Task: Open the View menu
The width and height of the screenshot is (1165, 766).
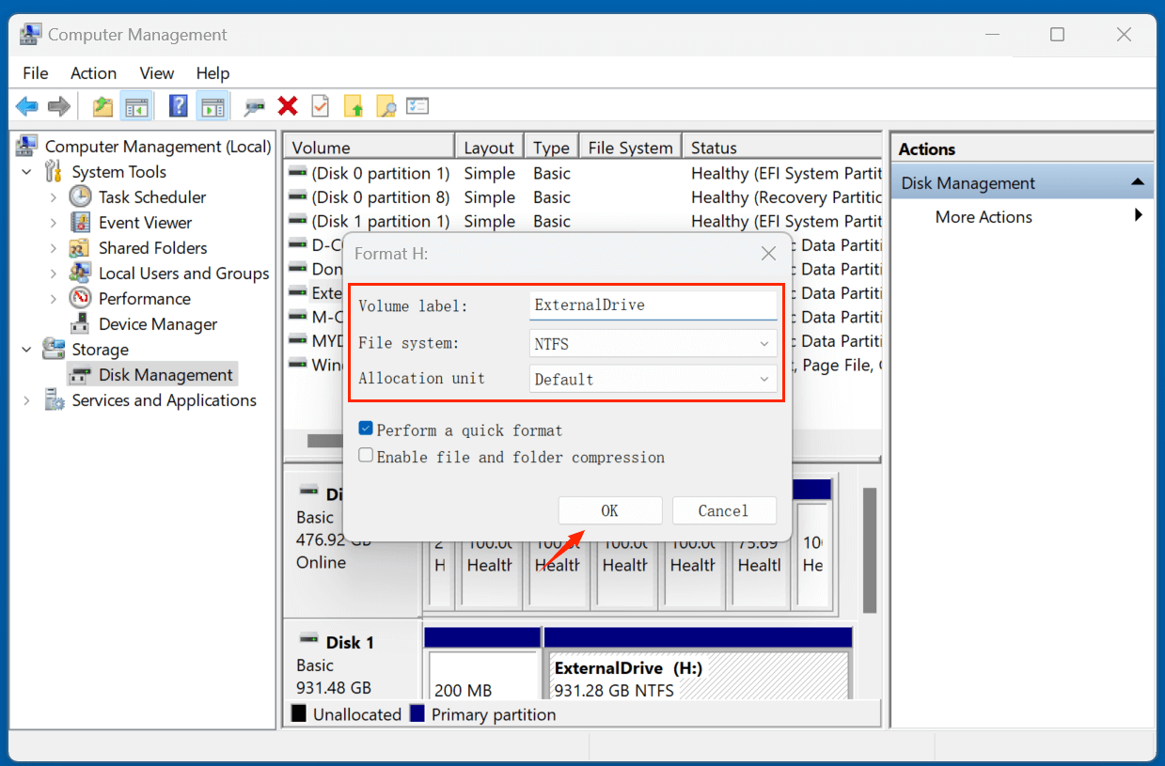Action: [x=156, y=73]
